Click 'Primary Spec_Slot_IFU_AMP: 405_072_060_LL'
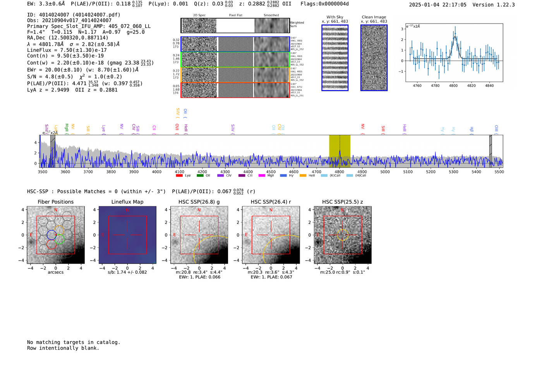The width and height of the screenshot is (542, 369). click(x=89, y=26)
